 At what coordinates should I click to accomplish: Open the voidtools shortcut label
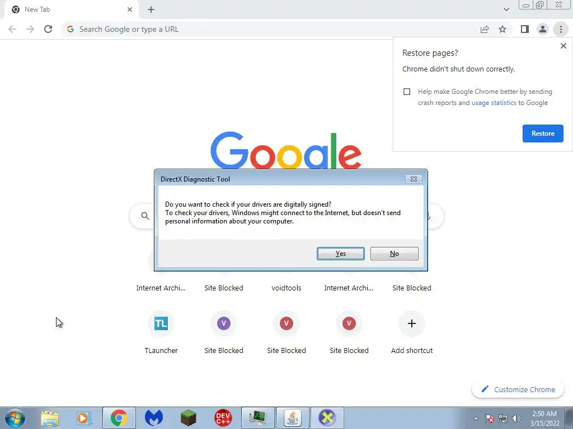point(286,288)
